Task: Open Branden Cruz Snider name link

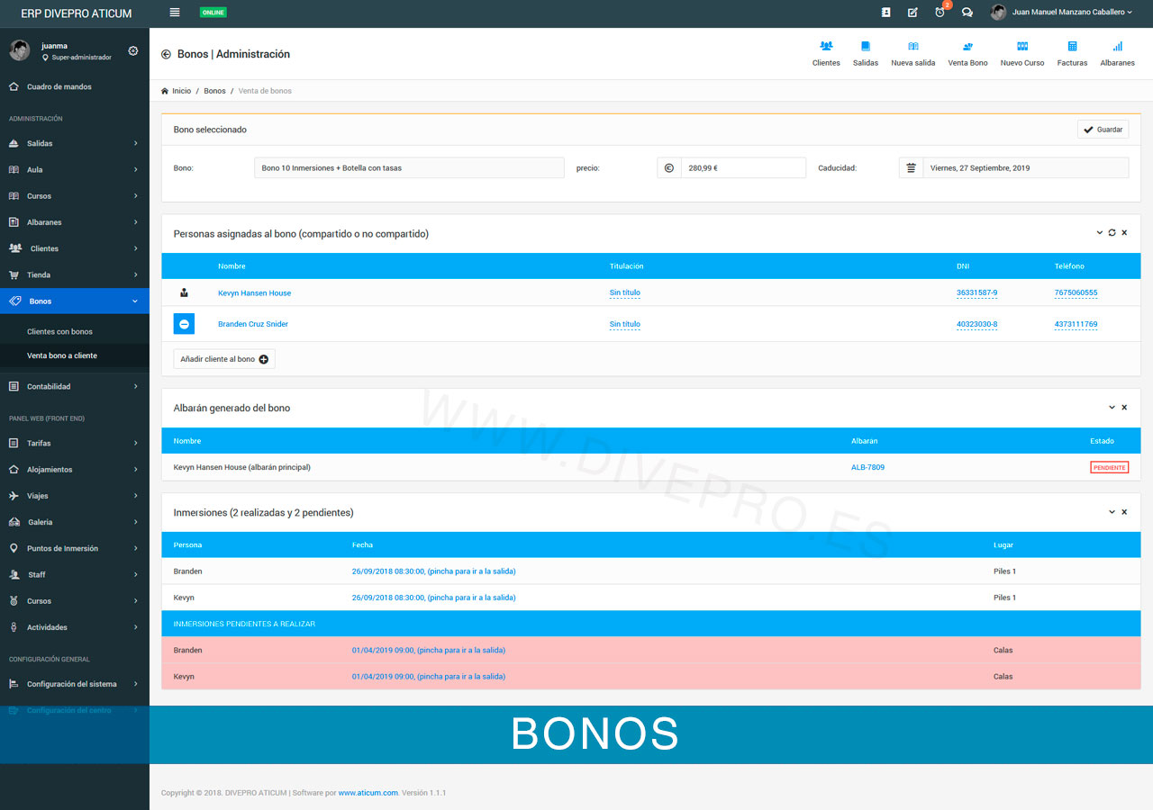Action: pyautogui.click(x=253, y=324)
